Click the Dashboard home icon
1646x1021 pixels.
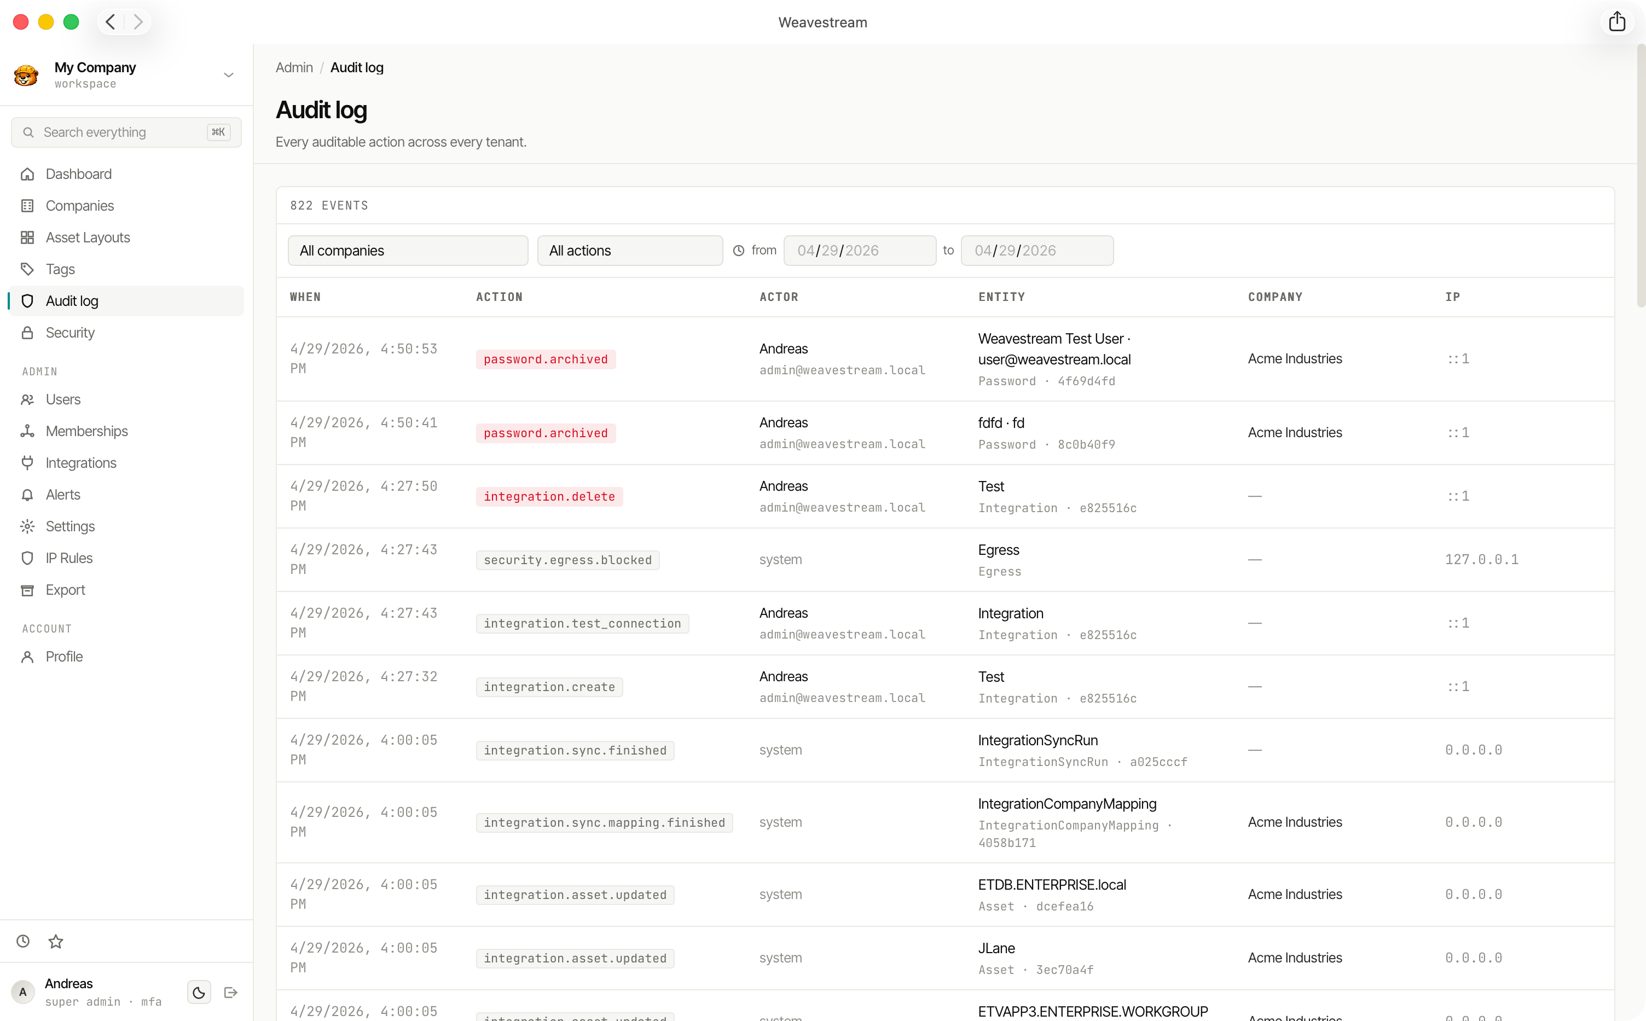pos(27,174)
